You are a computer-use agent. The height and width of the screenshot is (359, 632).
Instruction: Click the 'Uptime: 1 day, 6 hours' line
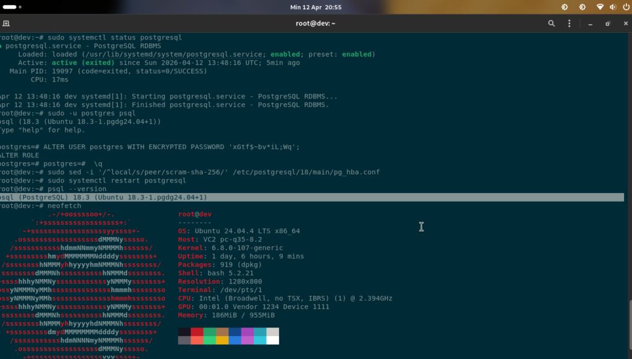[x=241, y=257]
